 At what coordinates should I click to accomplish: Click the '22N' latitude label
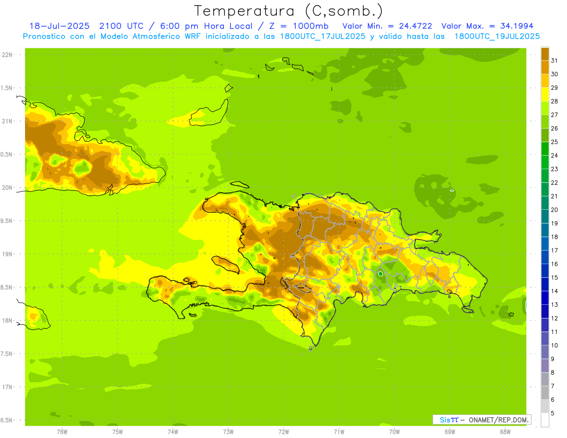(7, 55)
